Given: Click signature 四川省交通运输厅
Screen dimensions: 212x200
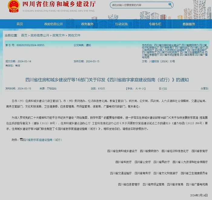Looking at the screenshot, I should 121,173.
